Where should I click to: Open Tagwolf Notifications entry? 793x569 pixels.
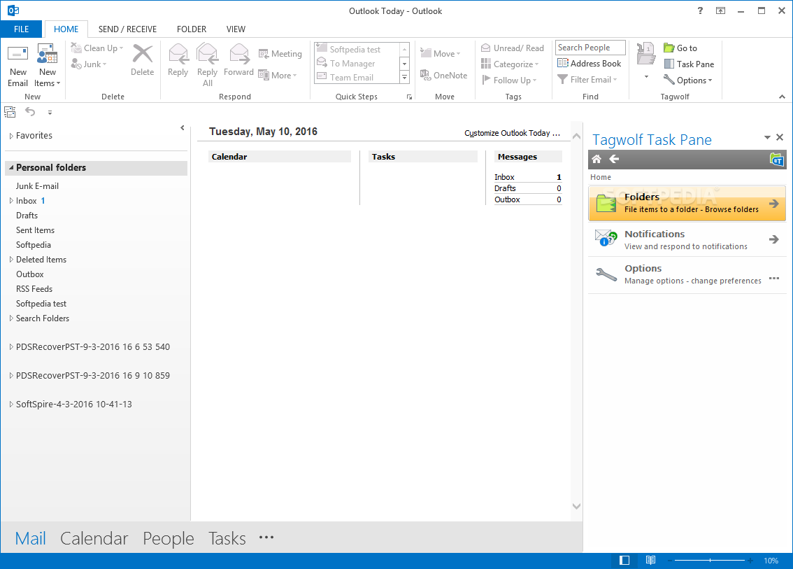pyautogui.click(x=687, y=239)
